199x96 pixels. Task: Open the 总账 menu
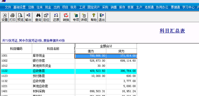click(x=31, y=7)
